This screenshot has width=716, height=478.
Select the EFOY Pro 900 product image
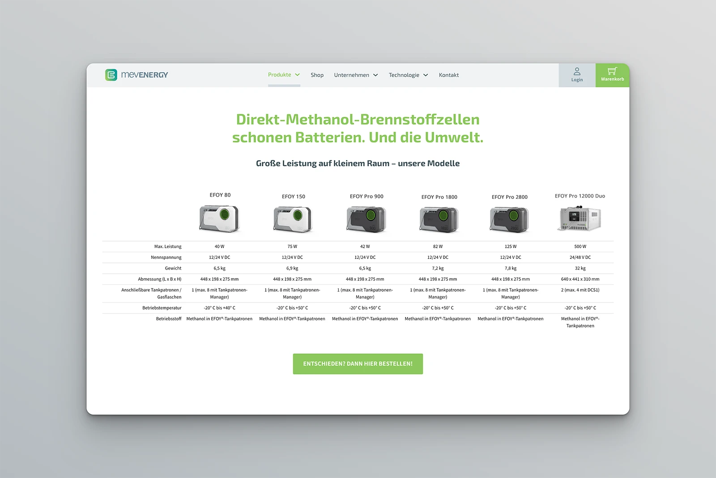point(367,219)
